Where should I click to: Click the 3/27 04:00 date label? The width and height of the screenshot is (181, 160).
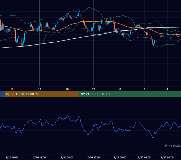tap(167, 157)
